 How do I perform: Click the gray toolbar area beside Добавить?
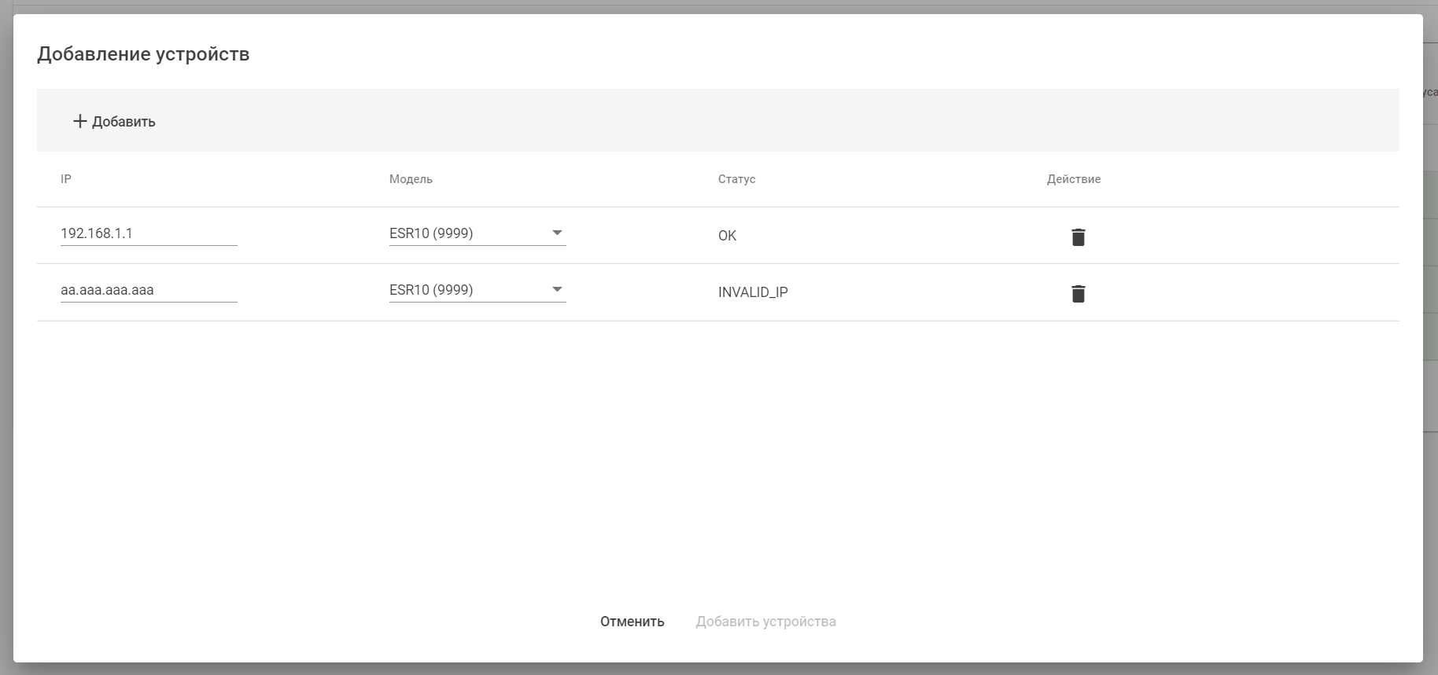(708, 120)
